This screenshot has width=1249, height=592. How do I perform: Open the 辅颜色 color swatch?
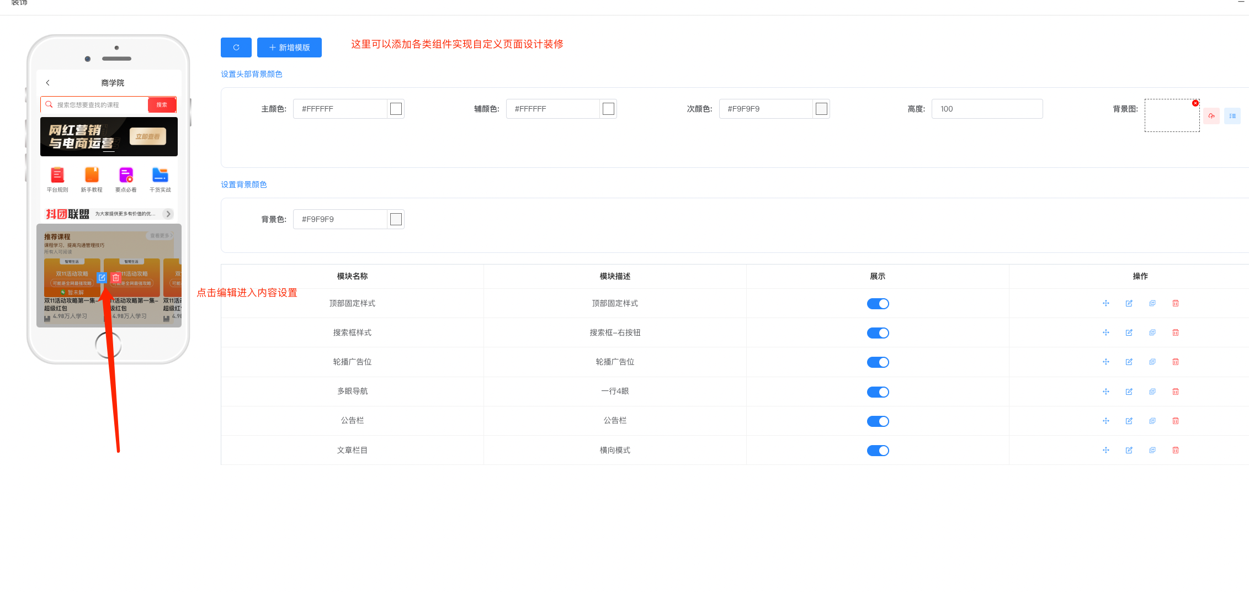608,109
